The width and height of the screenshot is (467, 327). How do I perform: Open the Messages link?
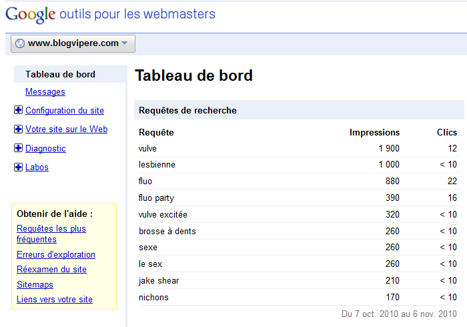(x=45, y=91)
